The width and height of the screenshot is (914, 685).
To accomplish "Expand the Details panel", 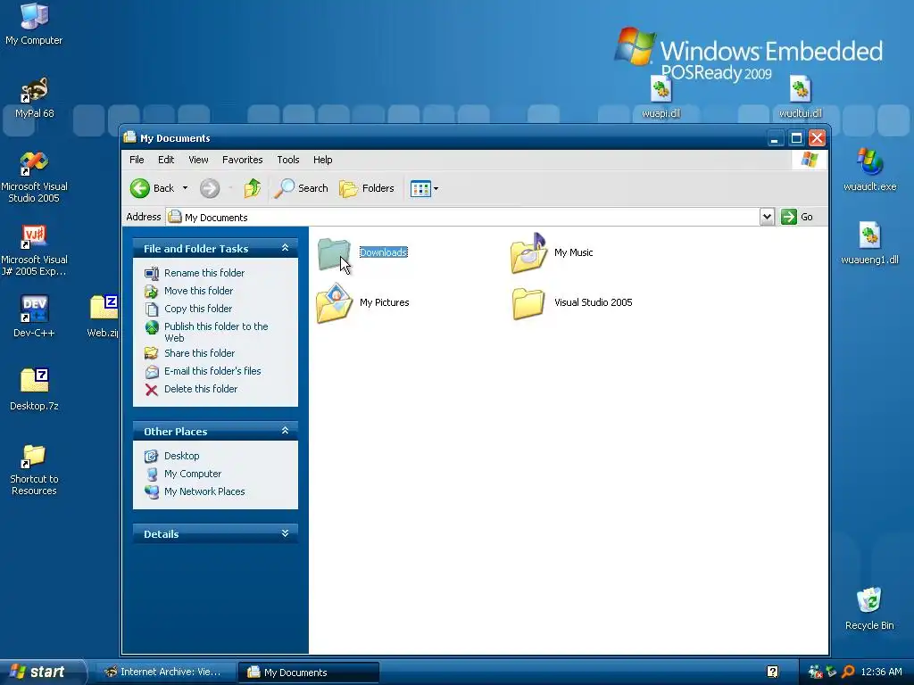I will [x=285, y=533].
